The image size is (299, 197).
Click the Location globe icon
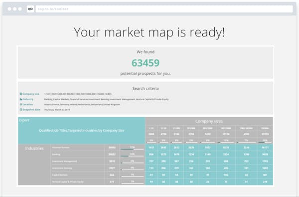tap(21, 104)
